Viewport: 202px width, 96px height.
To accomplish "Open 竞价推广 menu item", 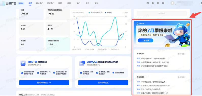I will 39,3.
